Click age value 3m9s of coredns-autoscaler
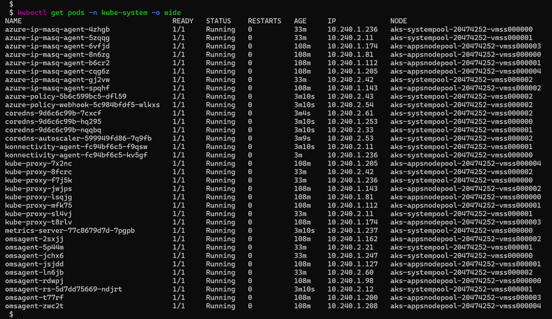The width and height of the screenshot is (552, 319). click(x=303, y=138)
